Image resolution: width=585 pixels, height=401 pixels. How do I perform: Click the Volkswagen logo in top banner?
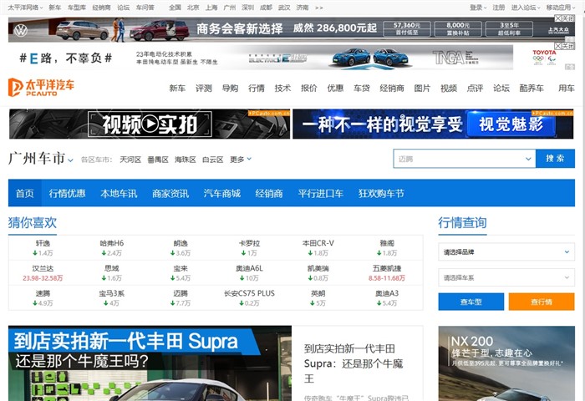pyautogui.click(x=21, y=30)
